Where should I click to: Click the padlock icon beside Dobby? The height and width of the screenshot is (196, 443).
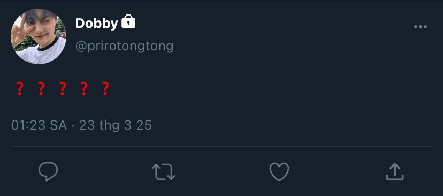click(x=128, y=21)
